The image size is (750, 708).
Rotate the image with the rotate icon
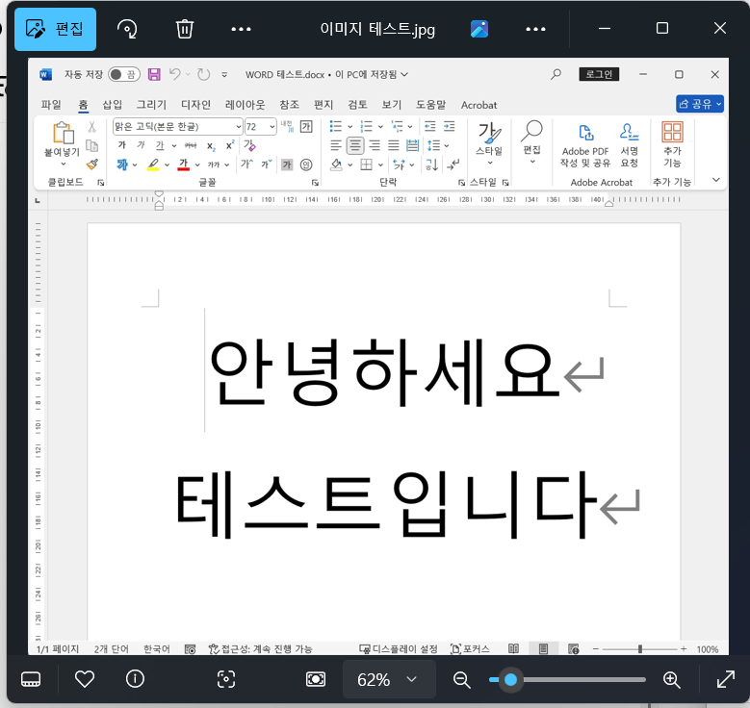click(127, 29)
